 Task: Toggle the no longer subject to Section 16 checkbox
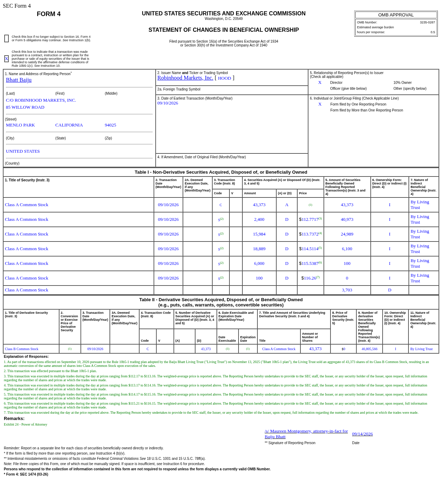pos(7,38)
